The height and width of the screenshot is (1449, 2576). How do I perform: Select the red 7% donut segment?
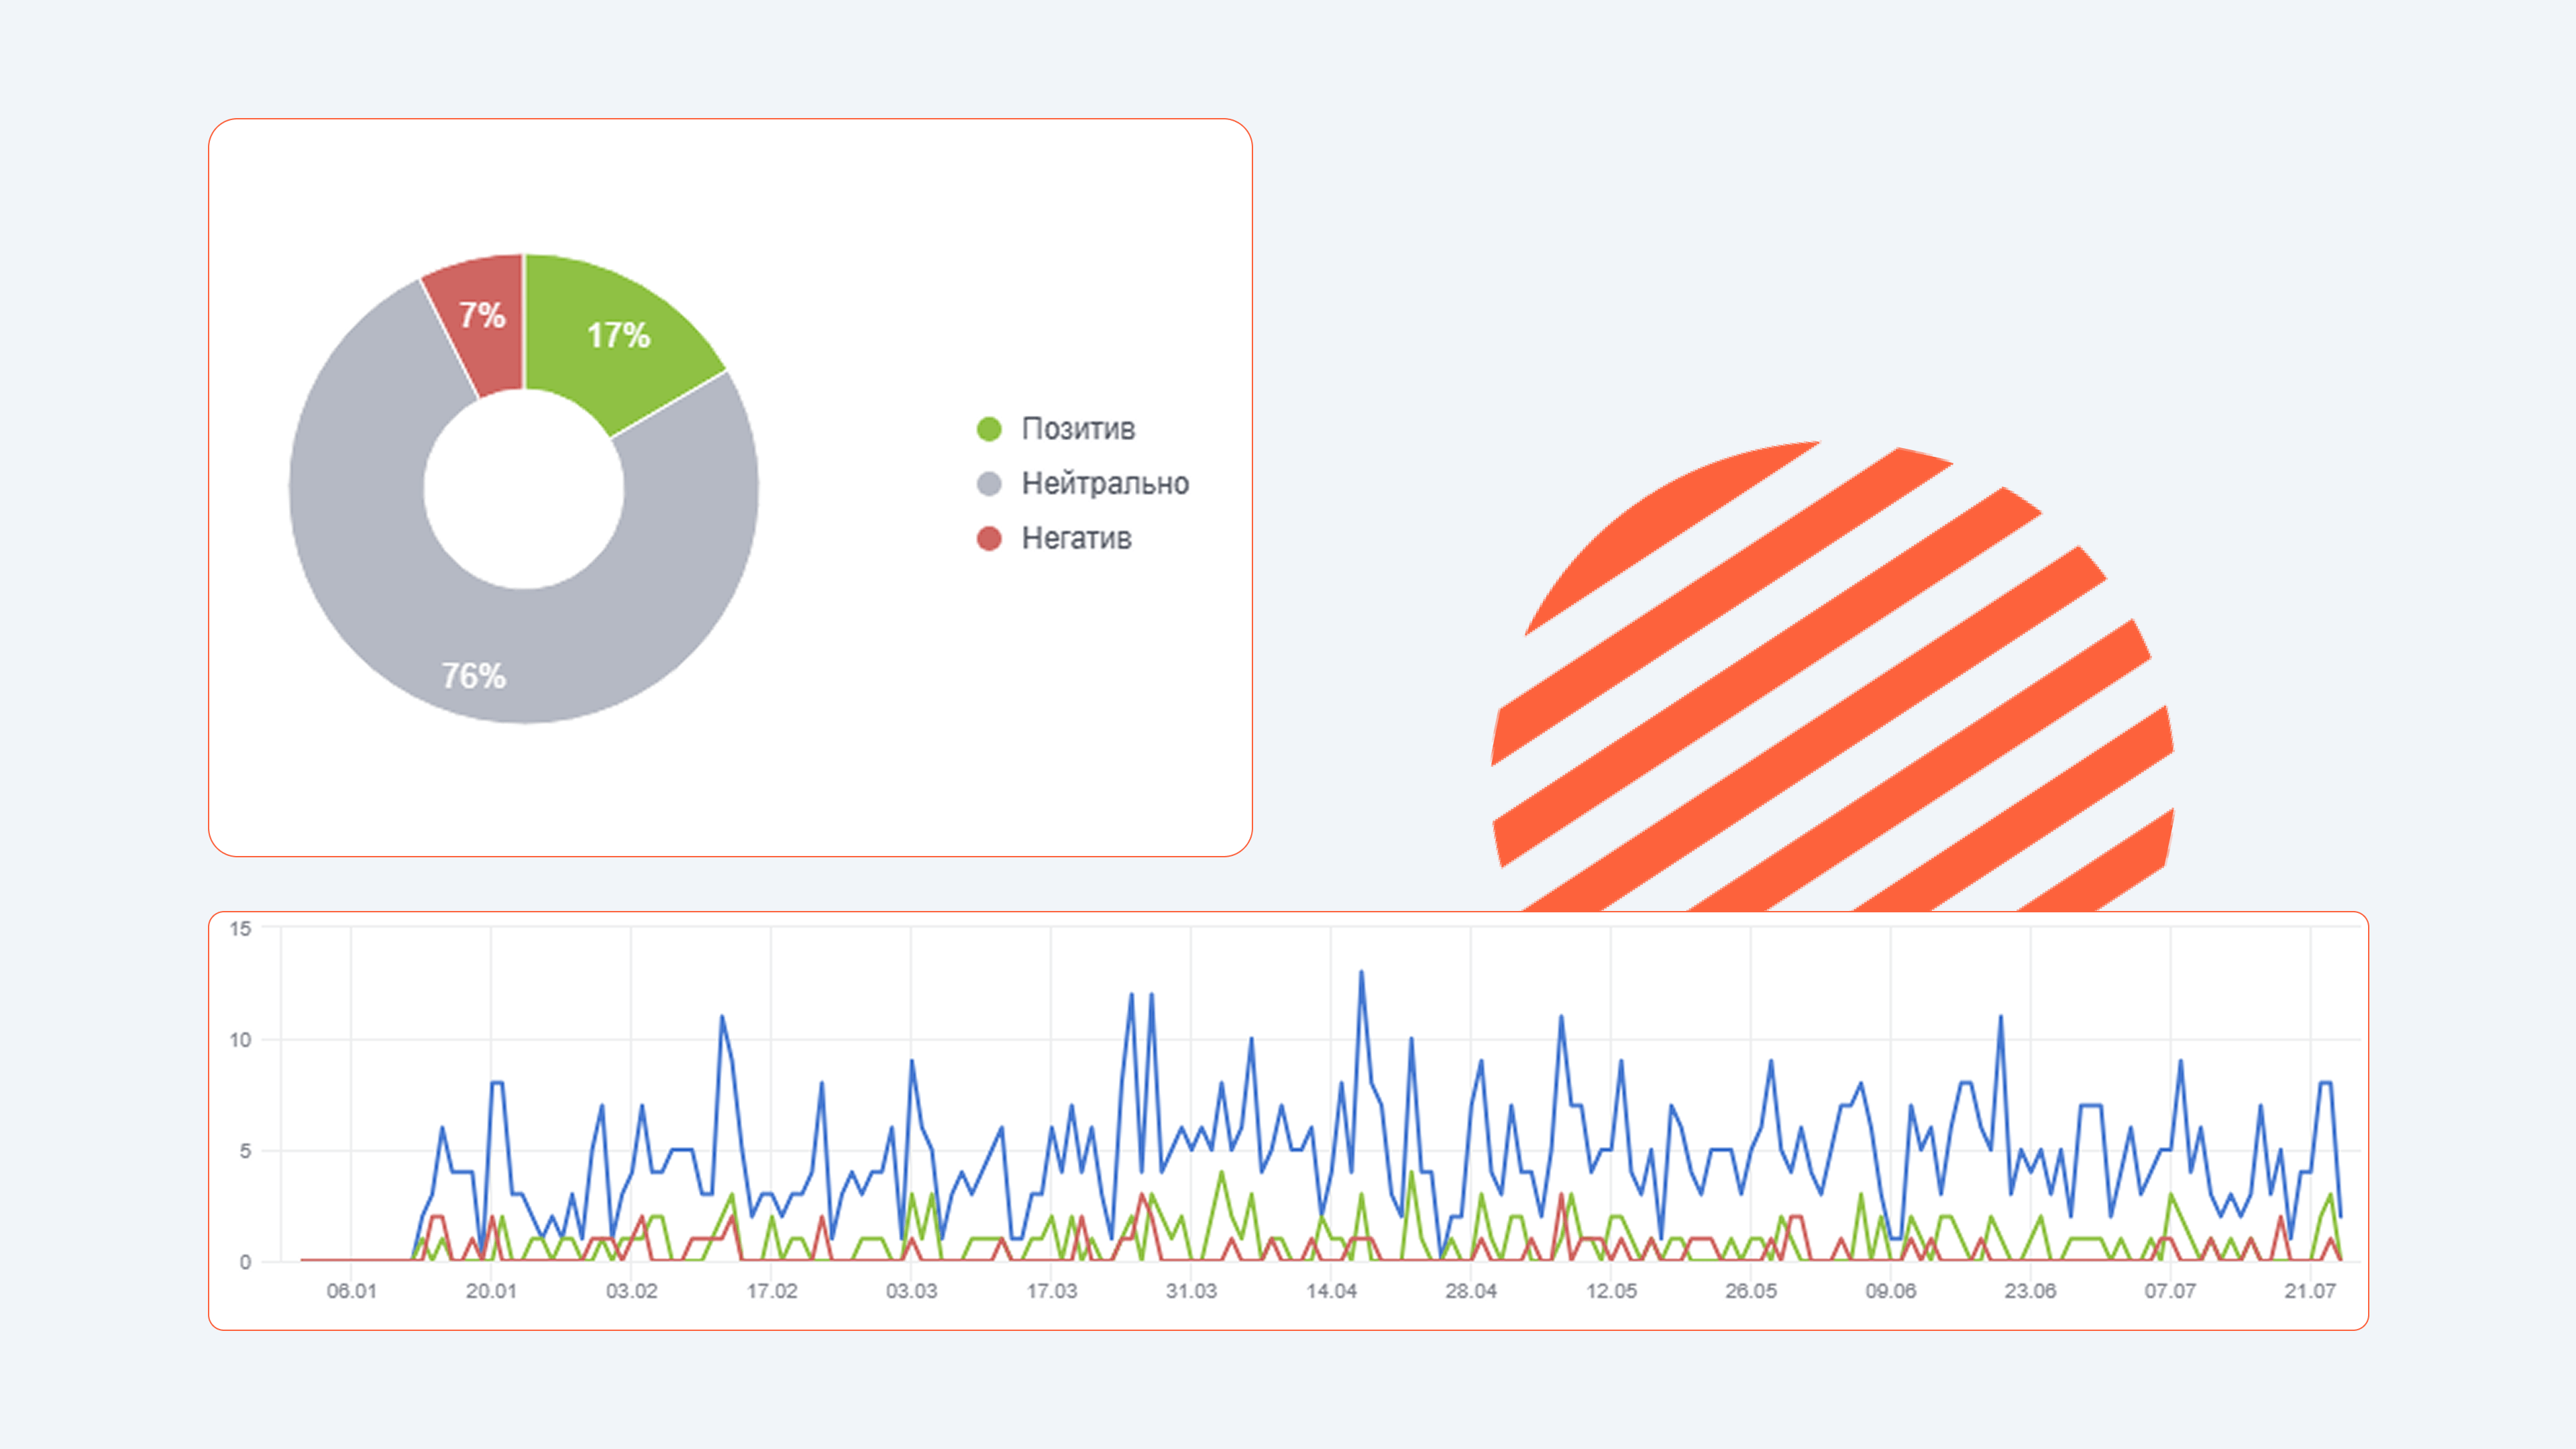[x=482, y=316]
